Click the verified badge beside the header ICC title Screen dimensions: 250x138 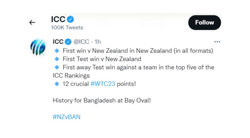[x=70, y=19]
